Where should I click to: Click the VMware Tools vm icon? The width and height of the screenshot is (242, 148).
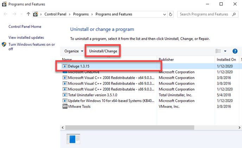pyautogui.click(x=65, y=106)
